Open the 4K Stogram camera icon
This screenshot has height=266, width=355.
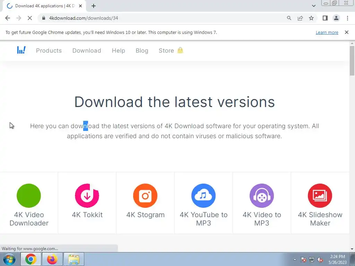(145, 195)
